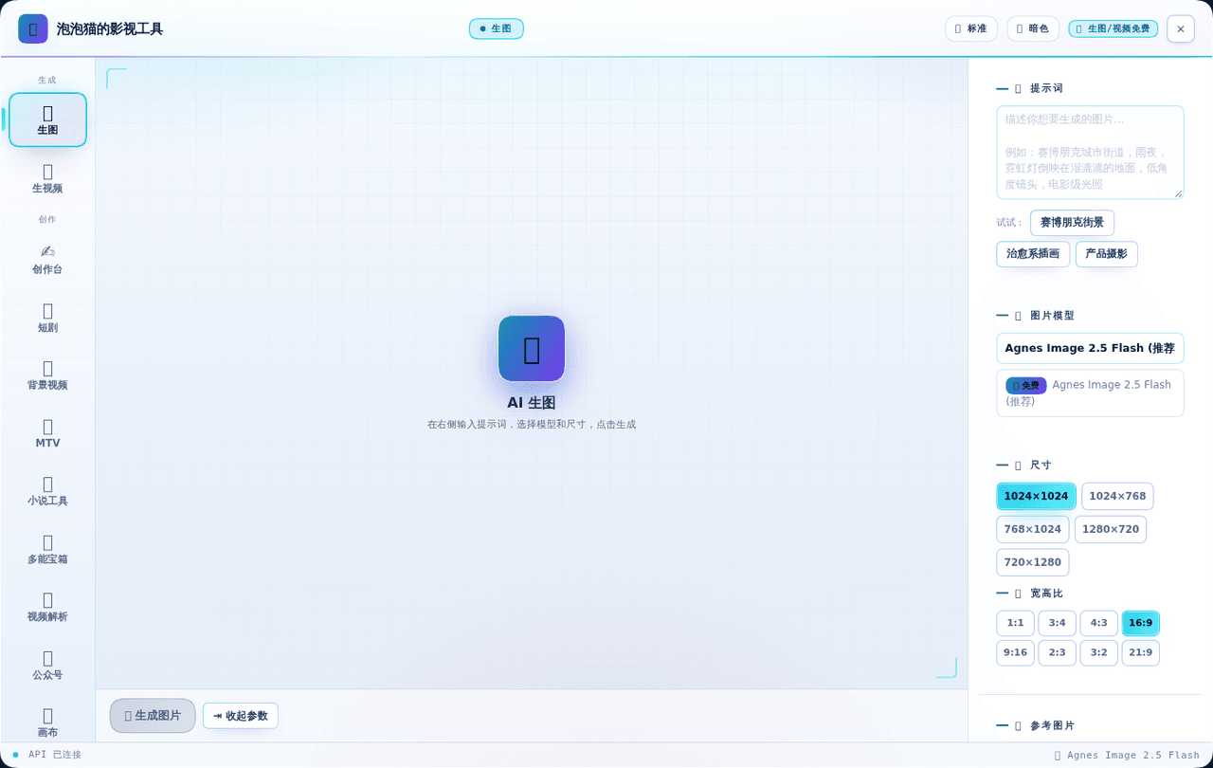Choose the 3:4 aspect ratio
This screenshot has width=1213, height=768.
pos(1057,623)
